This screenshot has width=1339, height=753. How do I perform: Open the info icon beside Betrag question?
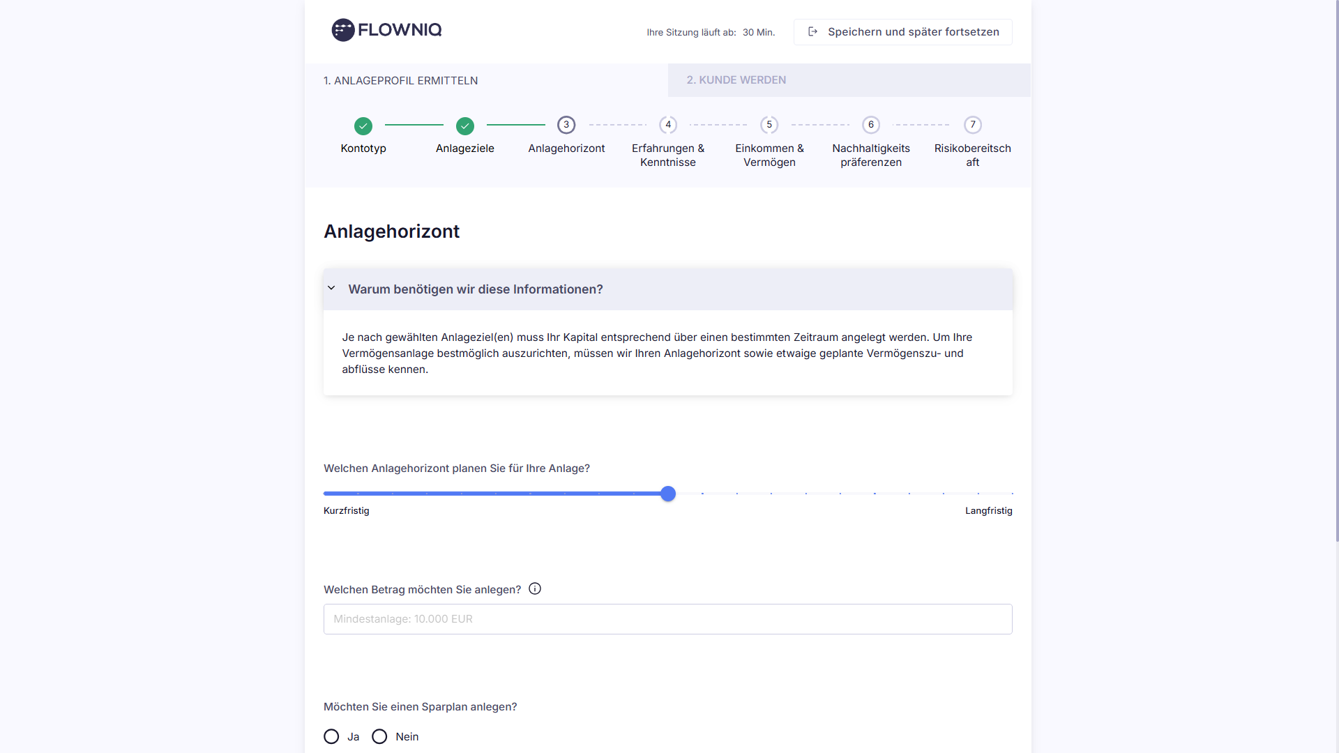[535, 589]
